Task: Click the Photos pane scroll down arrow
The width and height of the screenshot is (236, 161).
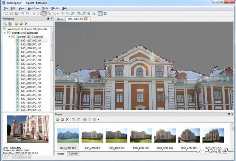Action: pos(232,149)
